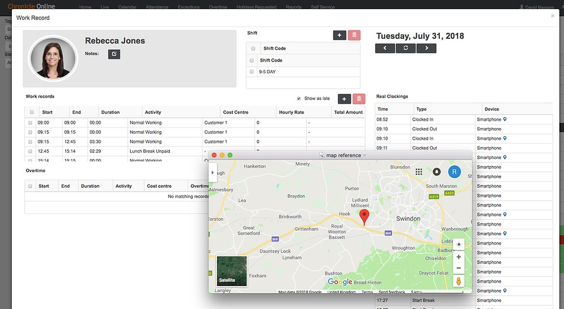Click the red location marker near Swindon
Viewport: 564px width, 309px height.
[x=364, y=217]
